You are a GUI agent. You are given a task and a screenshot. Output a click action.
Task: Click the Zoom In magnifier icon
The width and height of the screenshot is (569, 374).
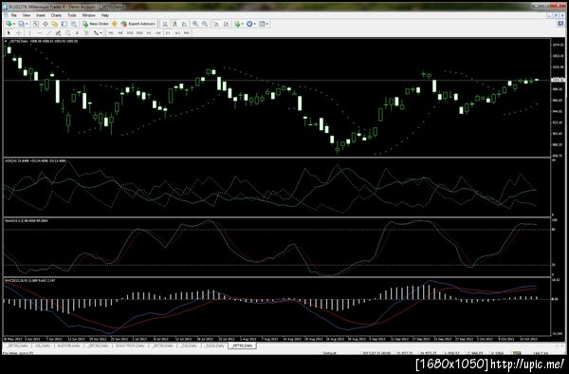coord(195,24)
